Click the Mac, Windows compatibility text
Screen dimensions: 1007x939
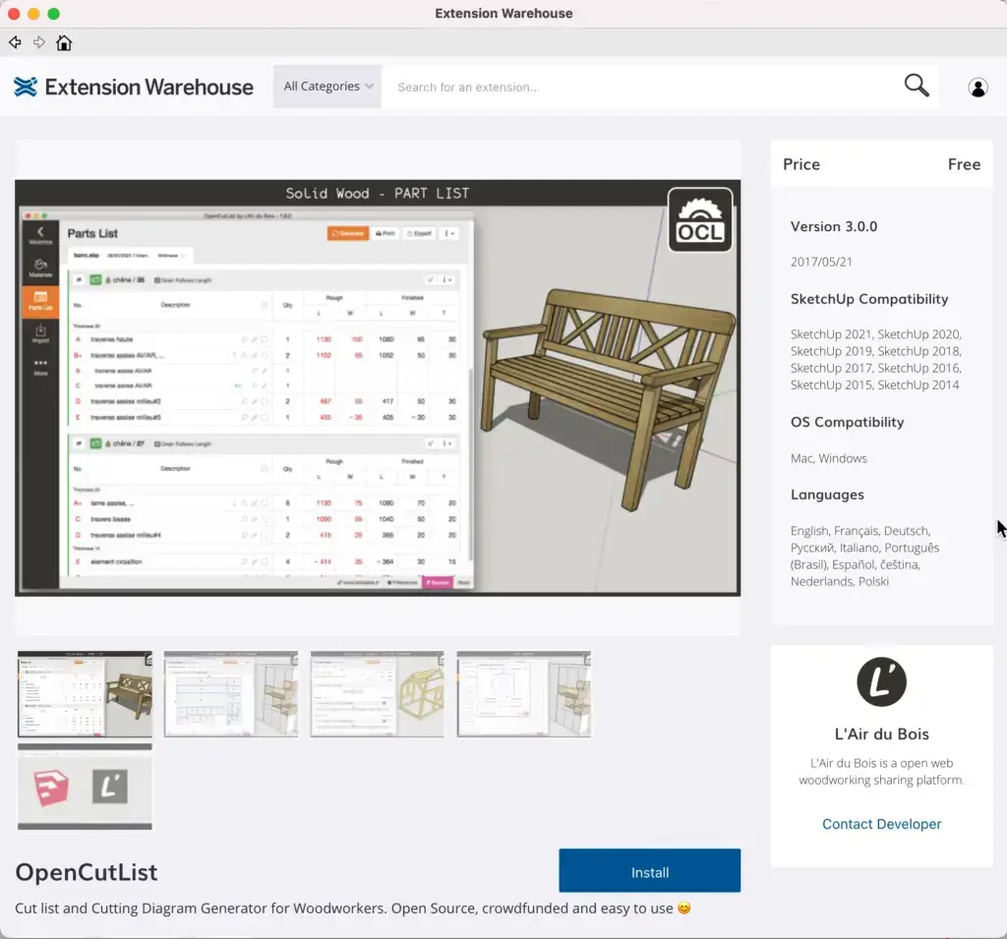click(828, 458)
